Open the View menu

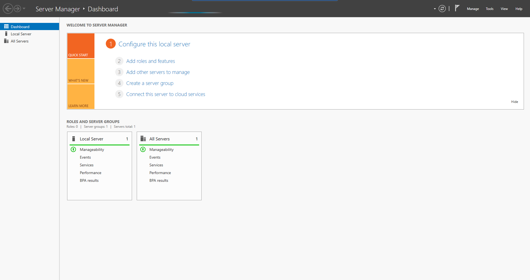click(504, 9)
